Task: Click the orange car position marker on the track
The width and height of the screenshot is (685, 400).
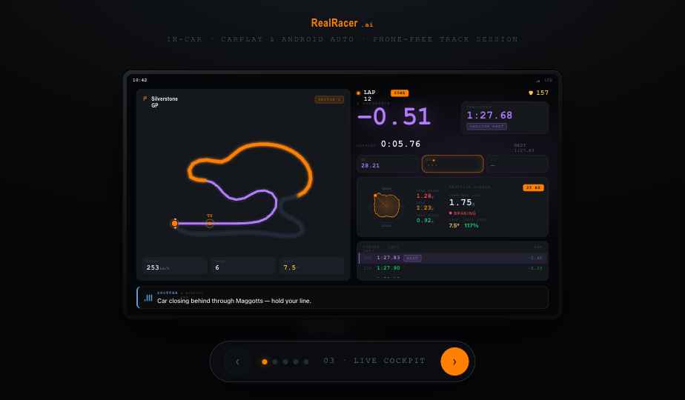Action: click(175, 223)
